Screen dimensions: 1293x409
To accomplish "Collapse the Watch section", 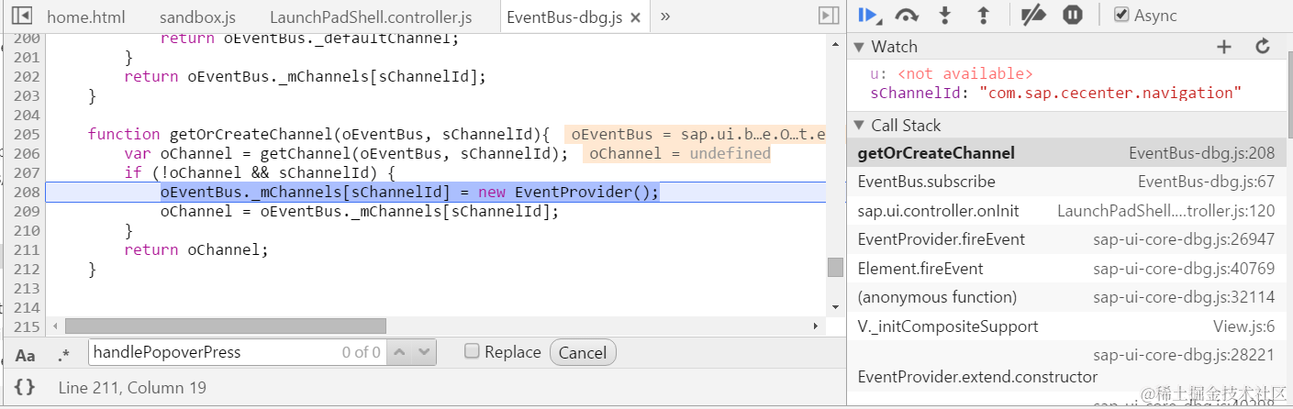I will [x=859, y=47].
